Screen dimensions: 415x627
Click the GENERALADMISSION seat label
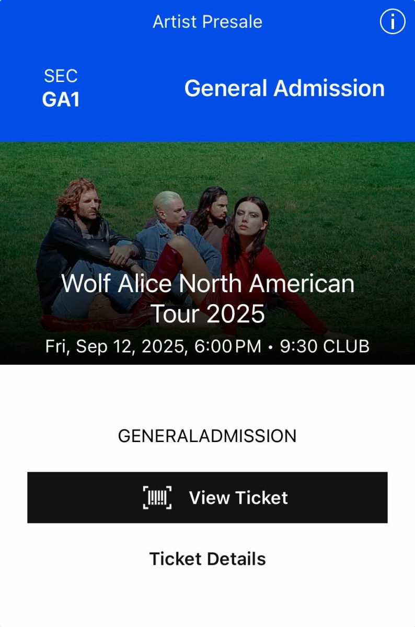(208, 436)
